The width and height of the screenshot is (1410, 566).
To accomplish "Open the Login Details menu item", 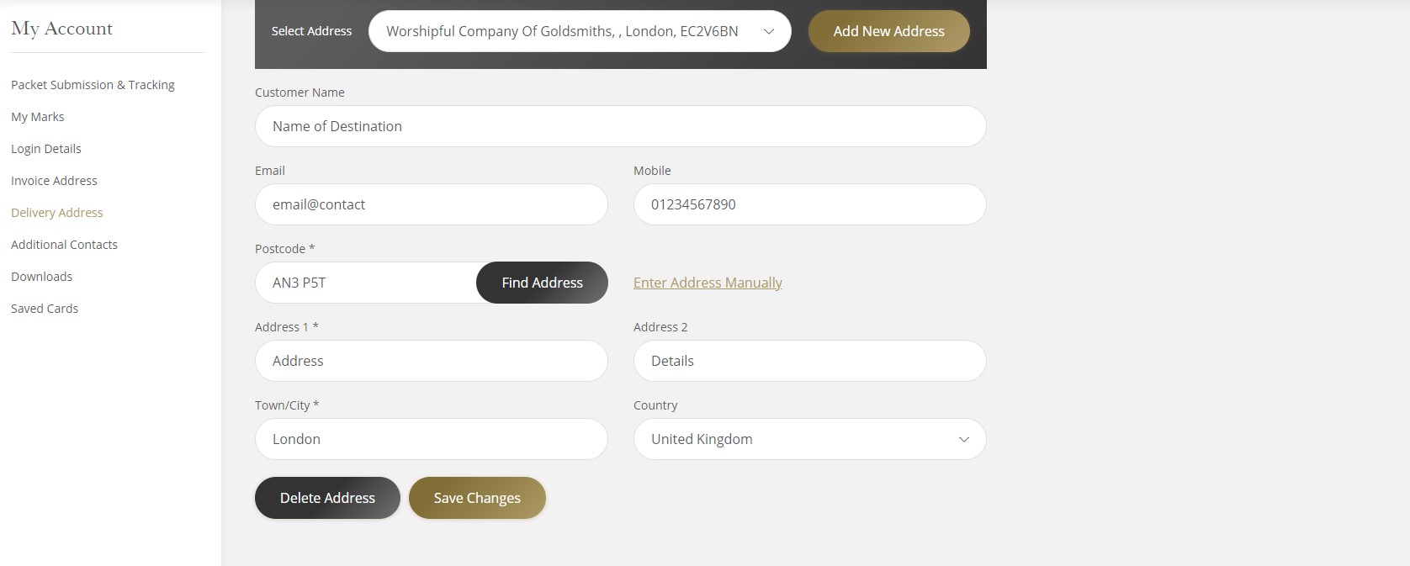I will click(46, 149).
